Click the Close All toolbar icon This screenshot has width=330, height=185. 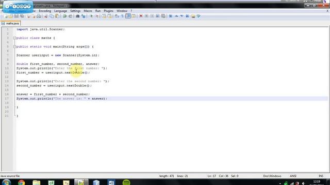tap(33, 16)
